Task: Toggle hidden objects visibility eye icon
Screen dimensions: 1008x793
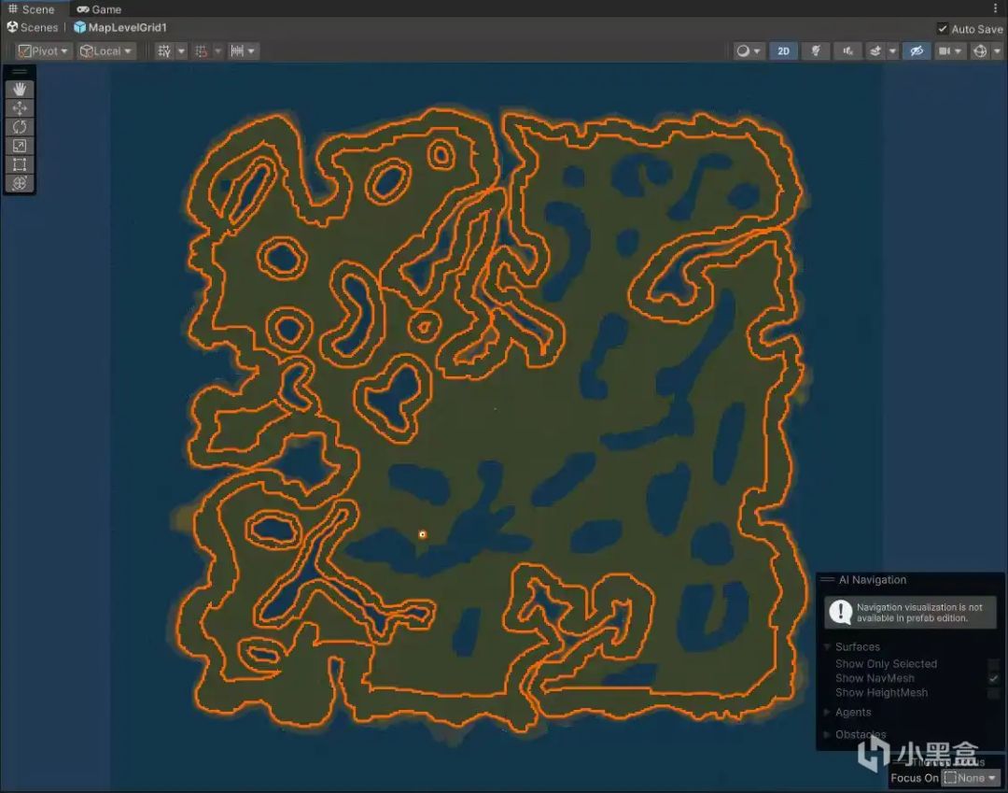Action: point(917,50)
